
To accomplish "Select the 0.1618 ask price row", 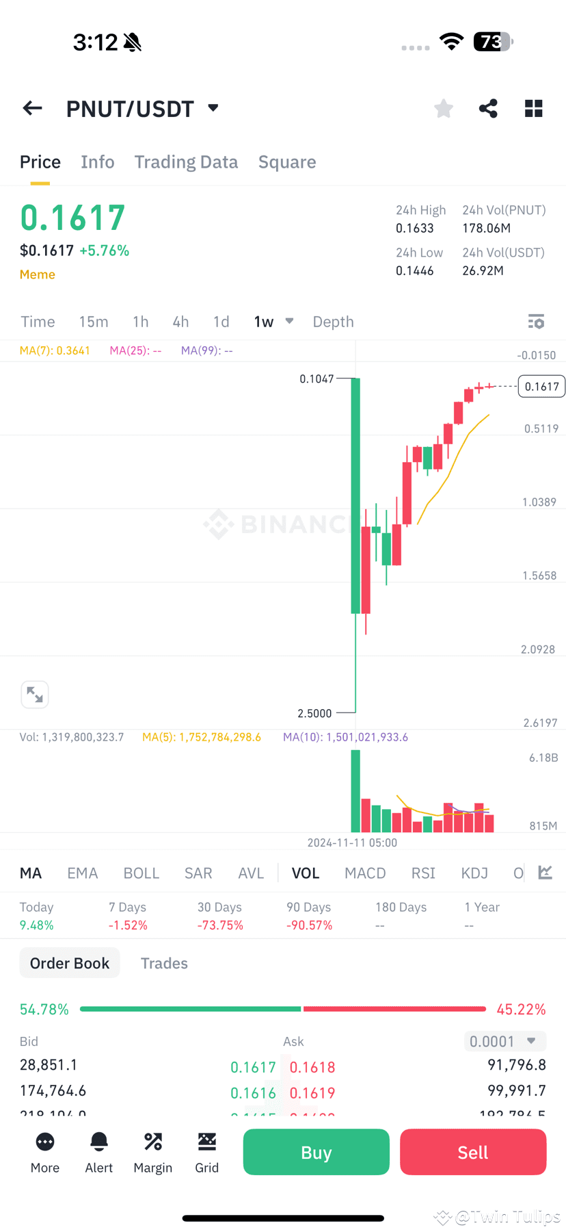I will pos(312,1066).
